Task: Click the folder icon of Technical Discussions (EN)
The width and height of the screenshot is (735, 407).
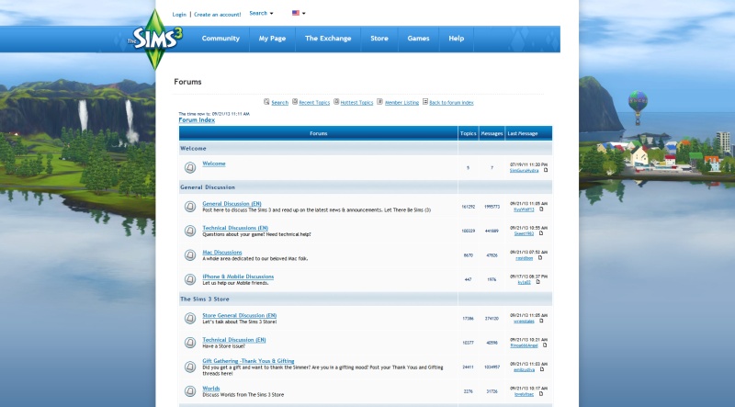Action: (x=190, y=231)
